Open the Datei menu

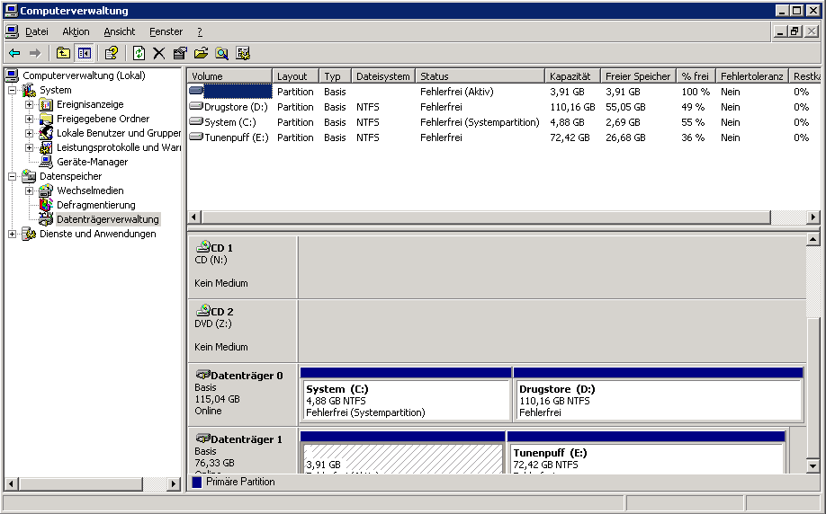pos(36,31)
